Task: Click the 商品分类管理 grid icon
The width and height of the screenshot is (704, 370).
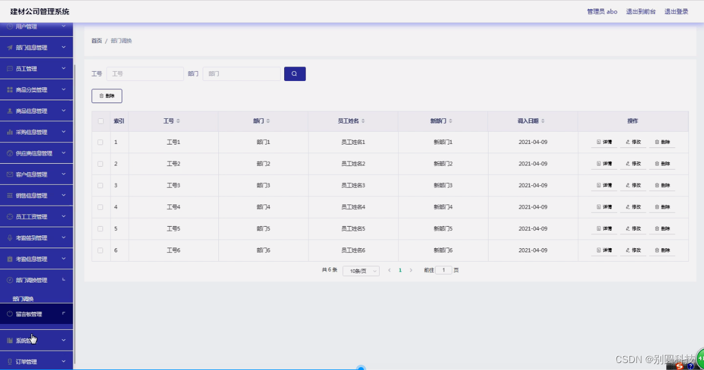Action: [x=10, y=89]
